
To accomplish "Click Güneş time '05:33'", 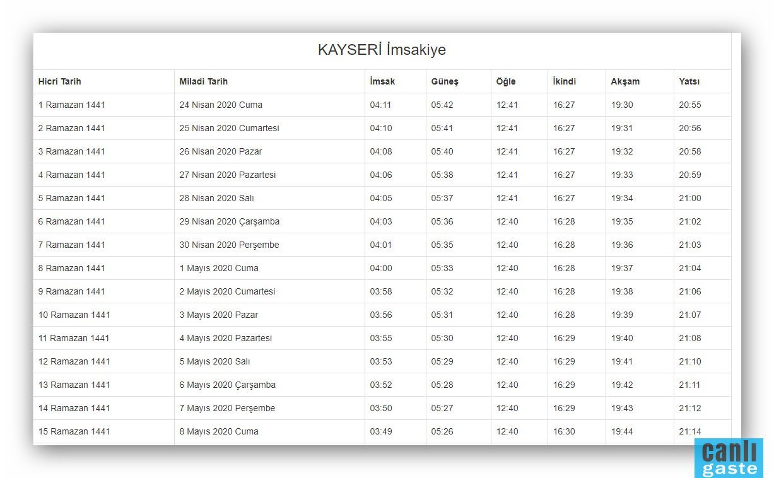I will point(442,268).
